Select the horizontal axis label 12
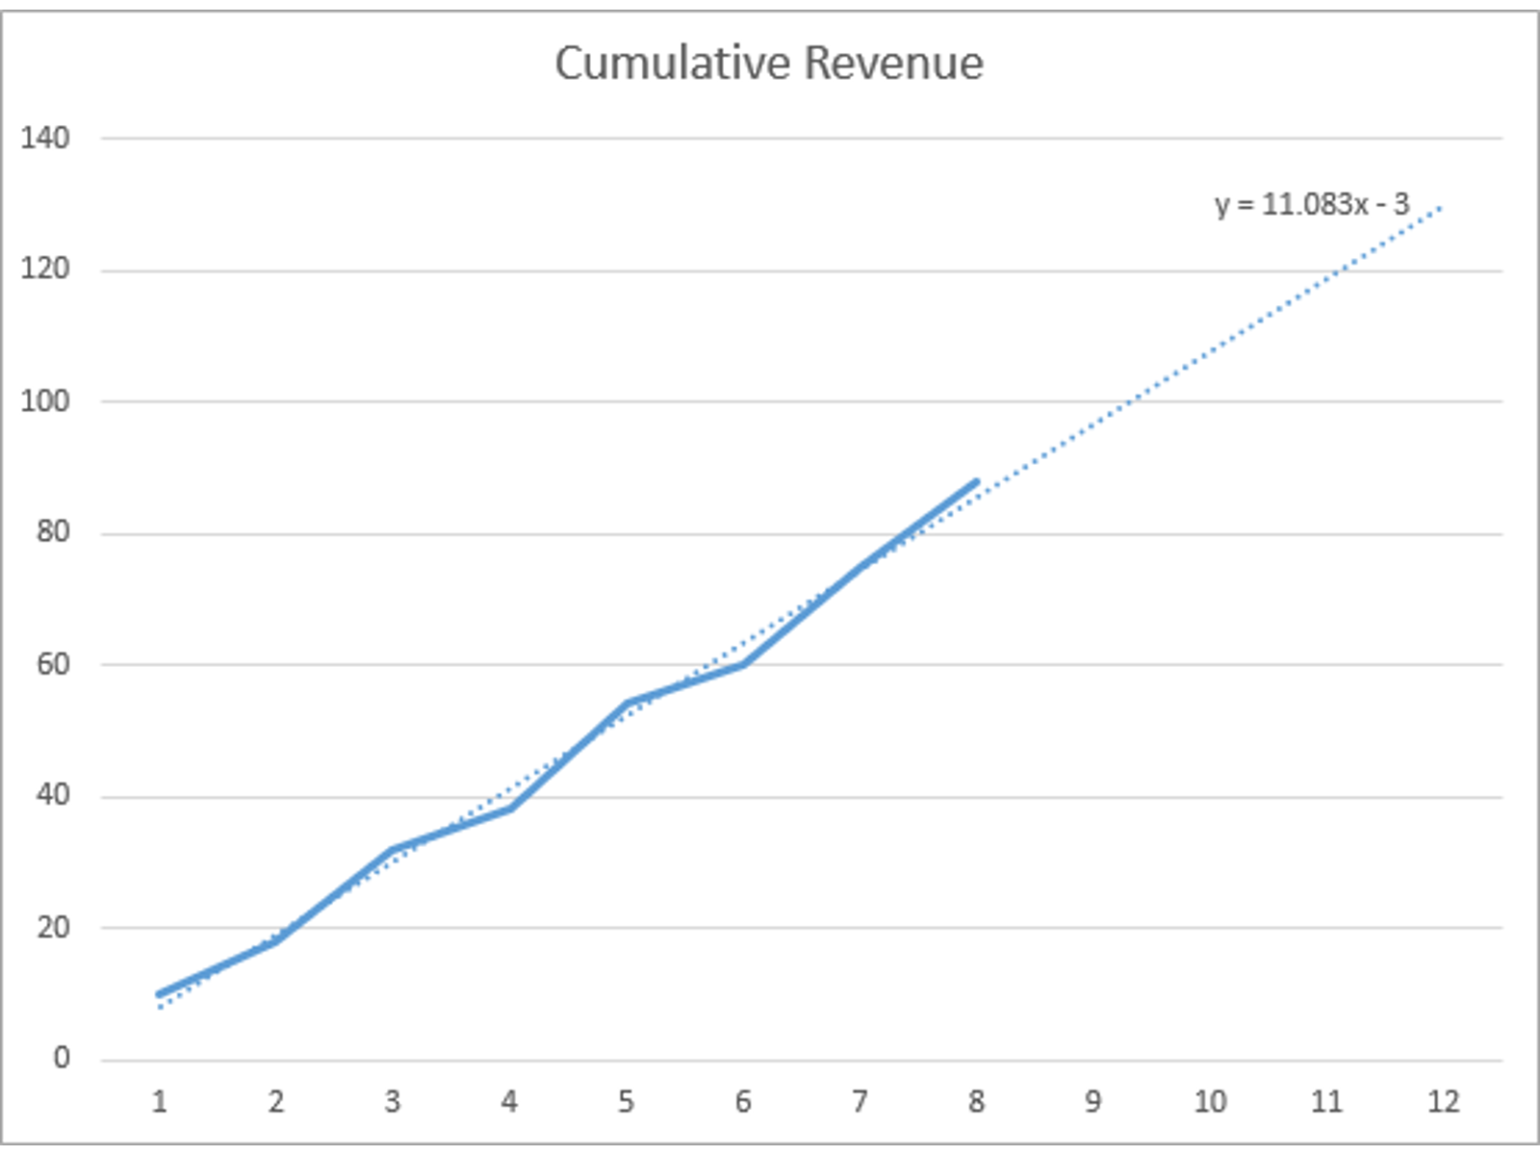Image resolution: width=1540 pixels, height=1155 pixels. click(1443, 1101)
